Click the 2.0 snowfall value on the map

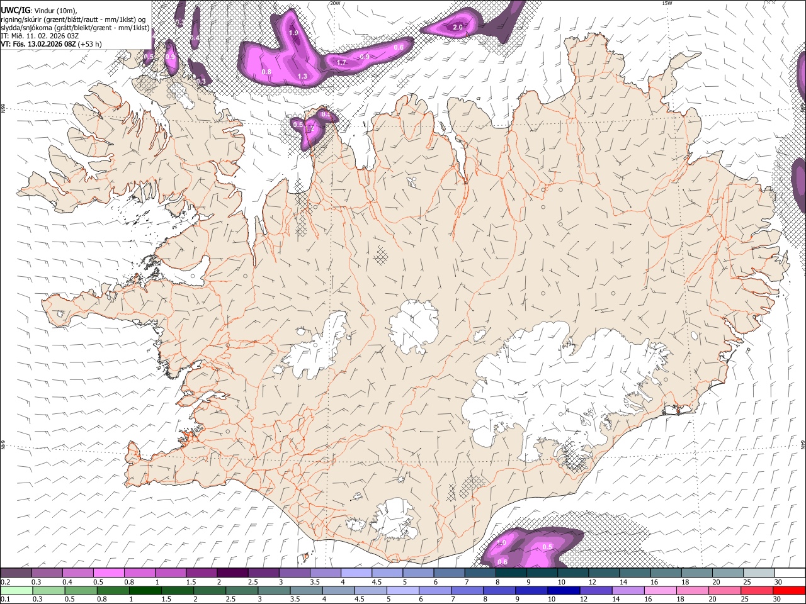point(458,27)
